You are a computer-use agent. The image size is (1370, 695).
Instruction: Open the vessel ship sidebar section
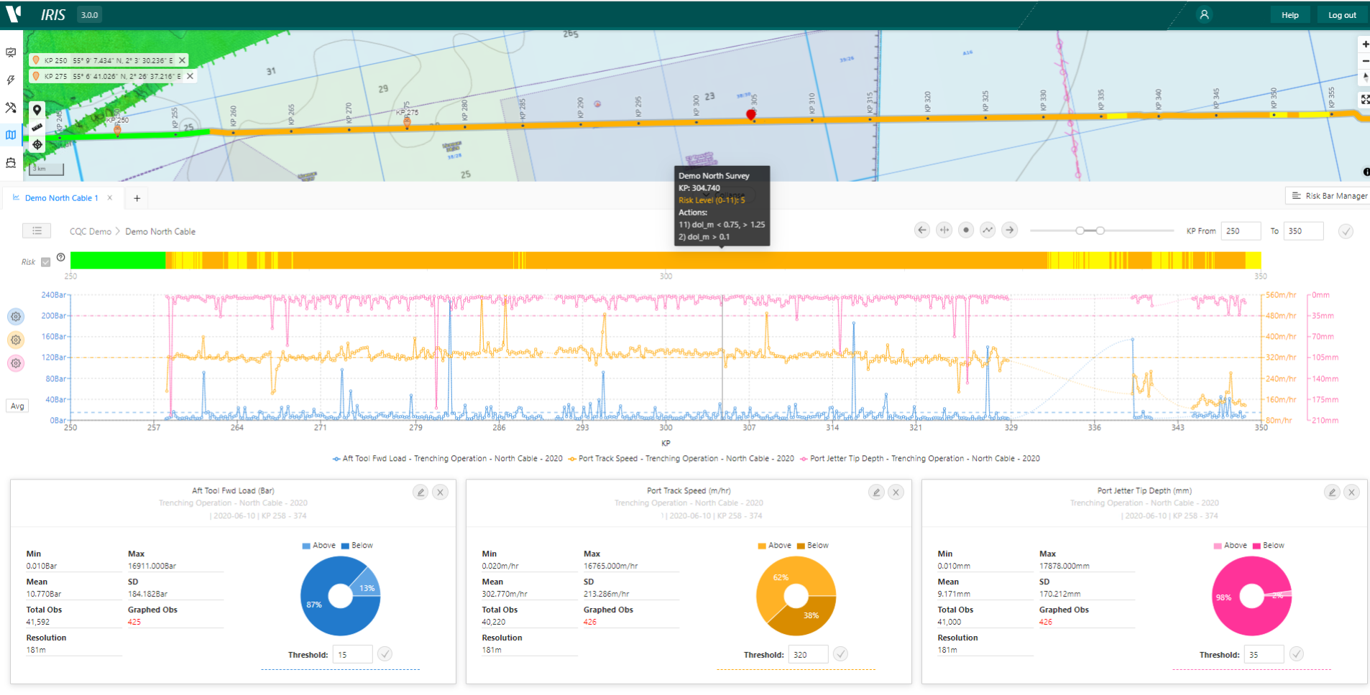(x=11, y=163)
